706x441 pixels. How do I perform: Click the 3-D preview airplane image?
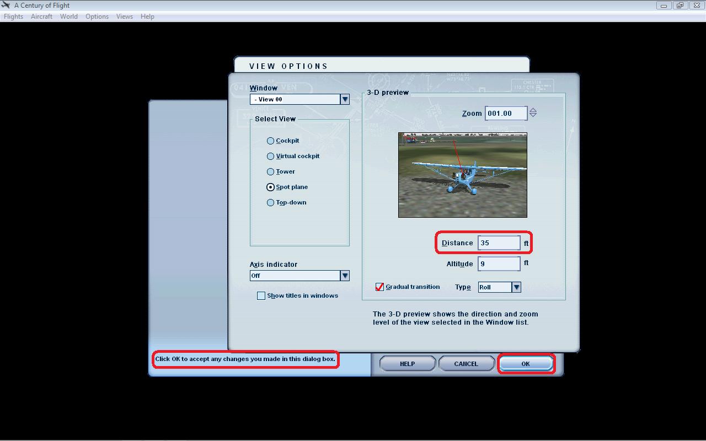point(462,175)
